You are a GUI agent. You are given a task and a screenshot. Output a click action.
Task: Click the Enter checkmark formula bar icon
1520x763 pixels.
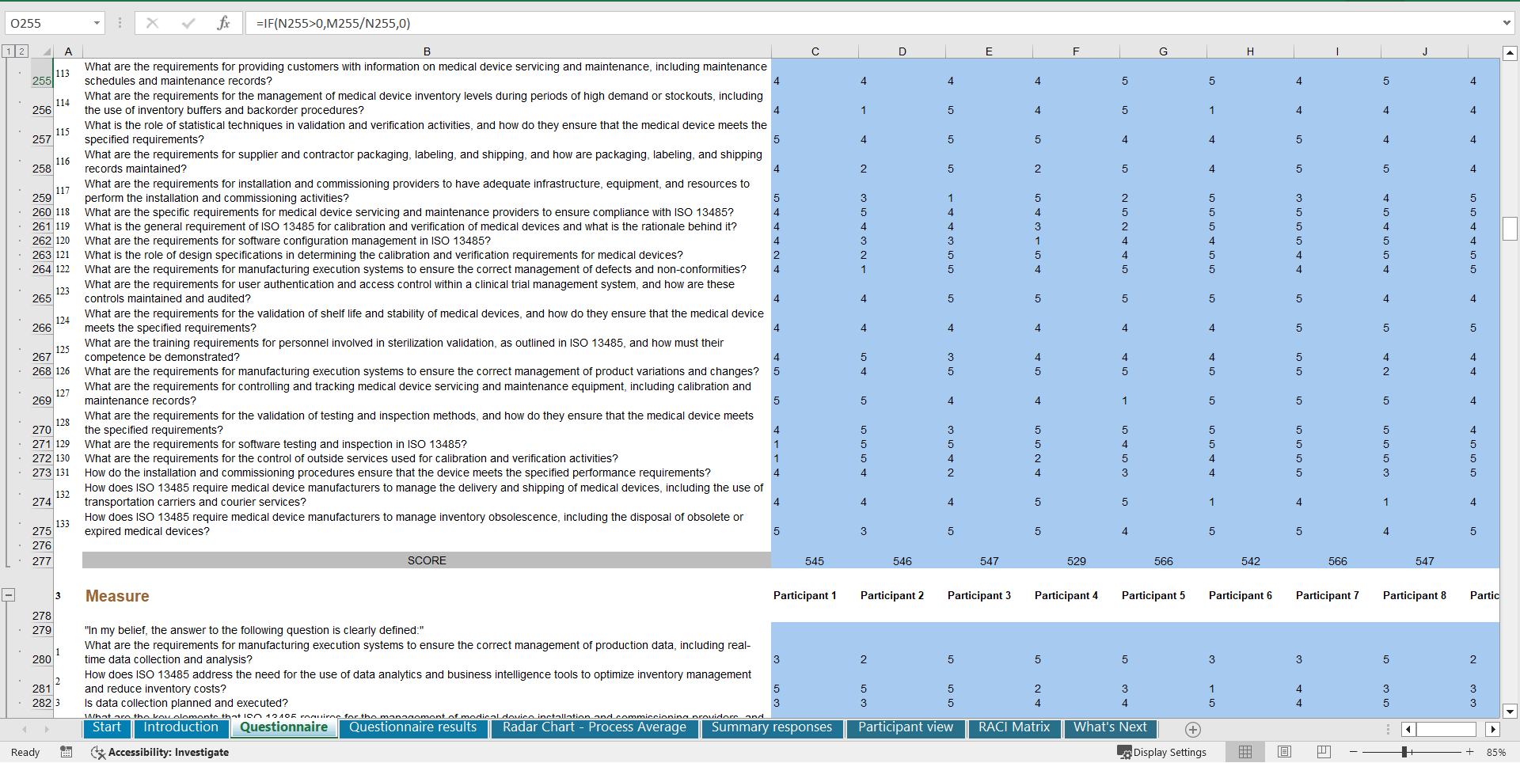(x=188, y=23)
